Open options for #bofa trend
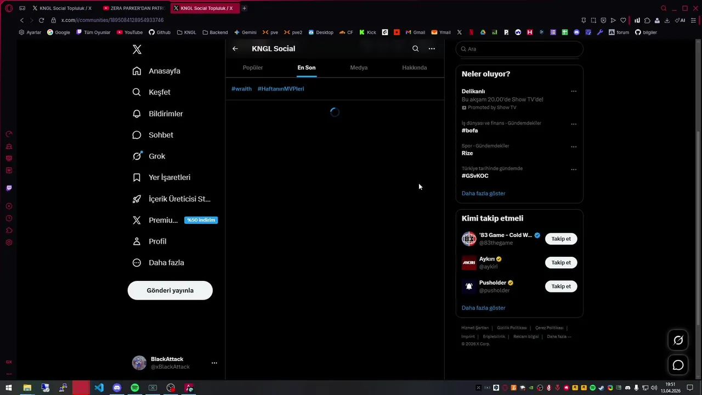The height and width of the screenshot is (395, 702). click(574, 124)
